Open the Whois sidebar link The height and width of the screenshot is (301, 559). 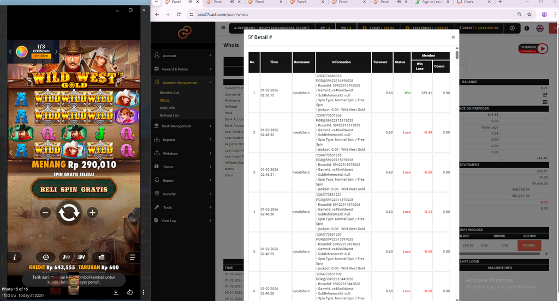click(x=164, y=100)
